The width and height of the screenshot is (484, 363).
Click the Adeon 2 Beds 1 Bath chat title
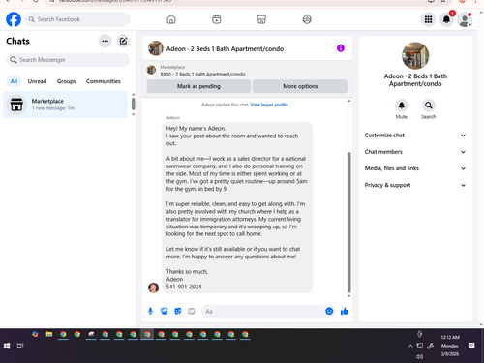[x=225, y=49]
